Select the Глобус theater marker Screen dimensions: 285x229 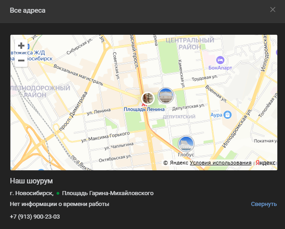coord(186,144)
